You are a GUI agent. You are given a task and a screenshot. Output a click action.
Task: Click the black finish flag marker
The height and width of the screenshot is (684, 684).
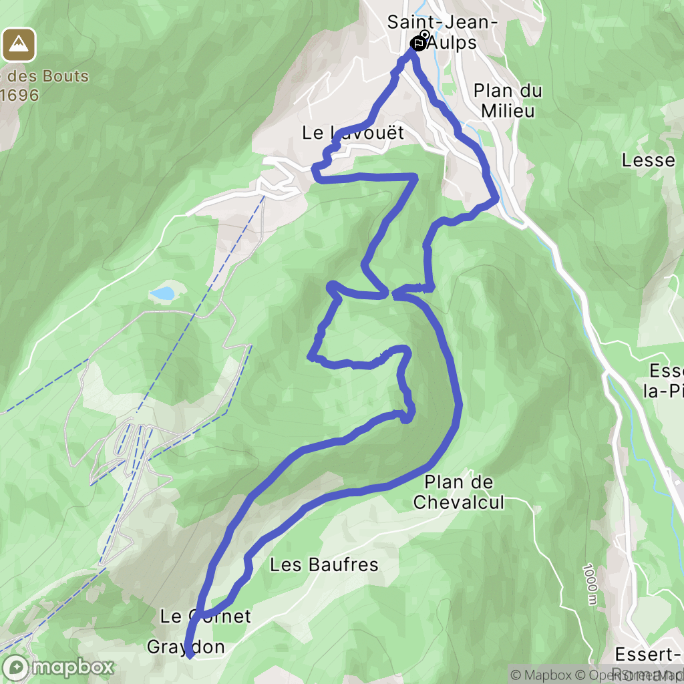coord(418,43)
